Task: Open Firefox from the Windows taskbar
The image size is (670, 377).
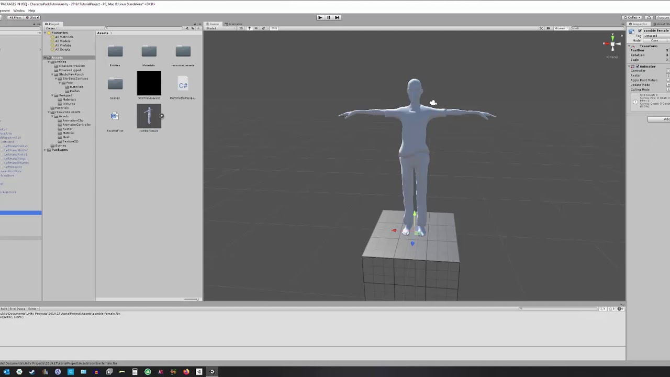Action: [x=186, y=372]
